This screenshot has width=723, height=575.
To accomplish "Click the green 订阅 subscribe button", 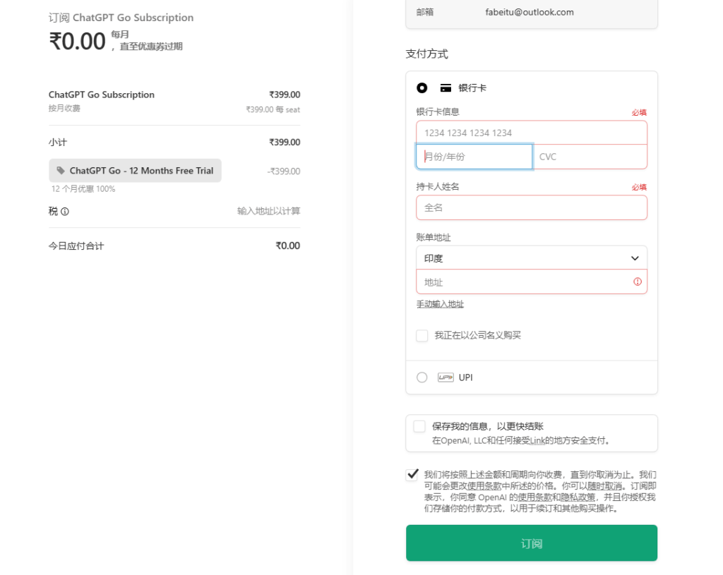I will (x=531, y=543).
